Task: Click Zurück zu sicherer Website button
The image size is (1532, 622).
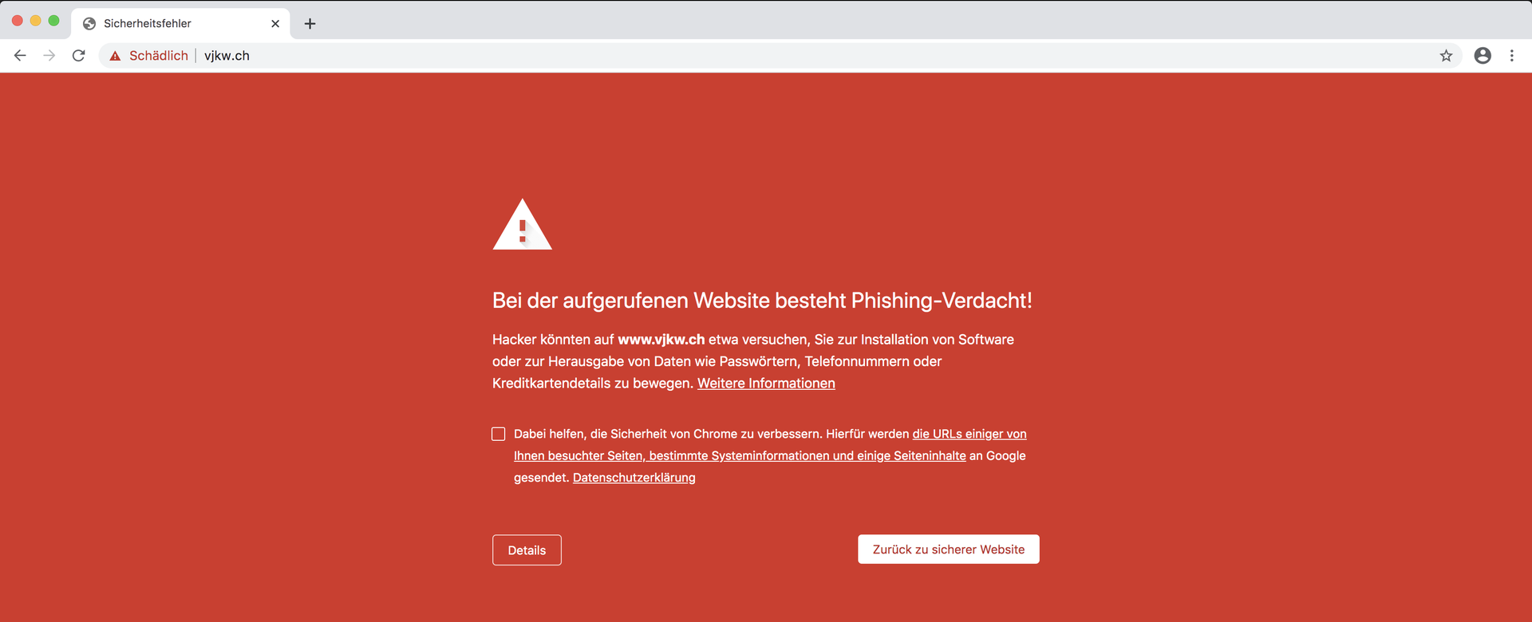Action: (949, 549)
